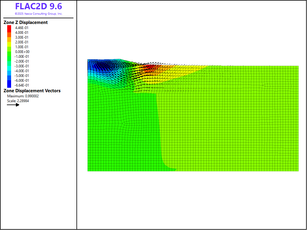
Task: Select the -5.00E-01 contour value label
Action: pos(22,76)
